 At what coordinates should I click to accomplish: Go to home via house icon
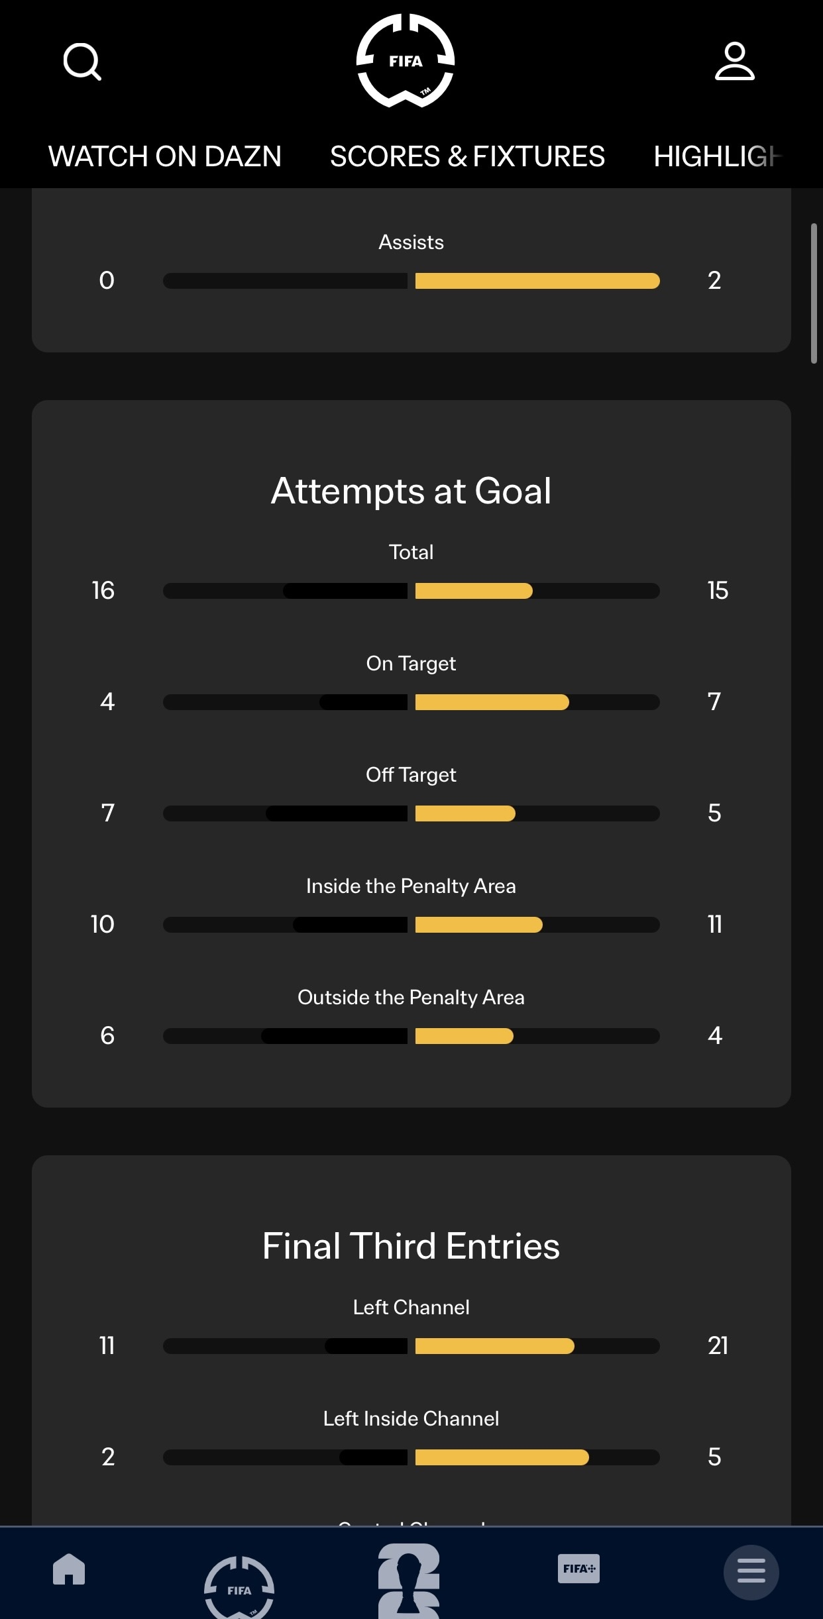click(69, 1569)
